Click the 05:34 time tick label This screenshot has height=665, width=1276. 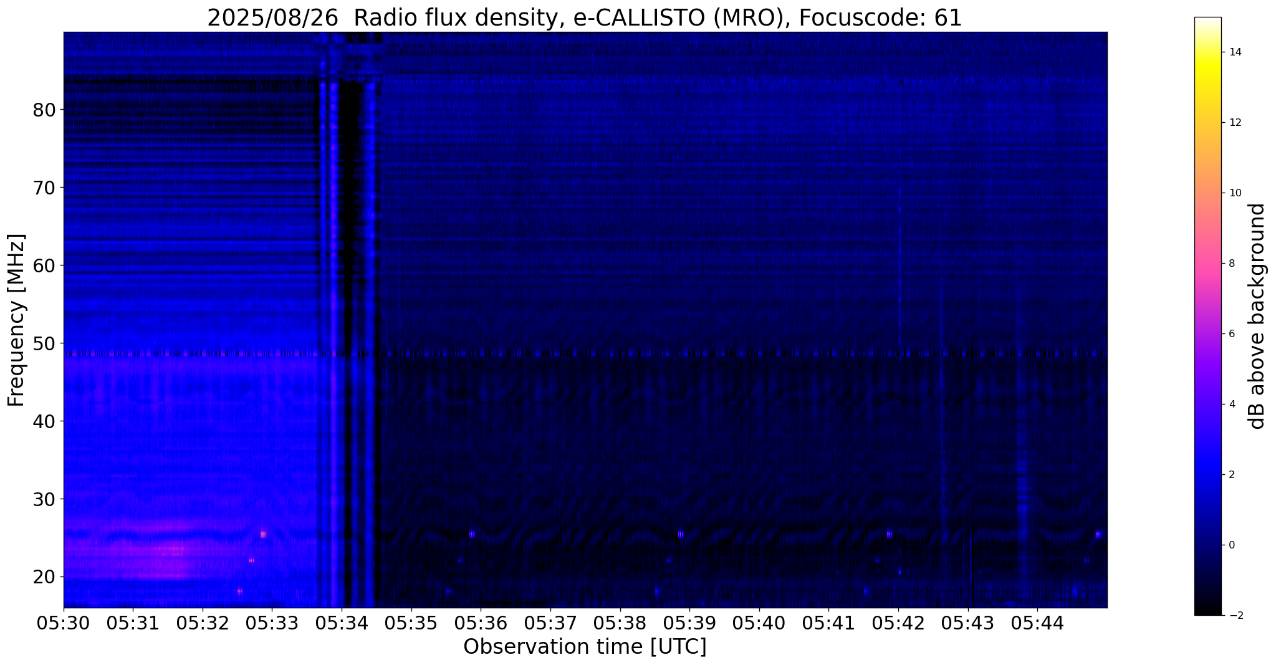342,622
